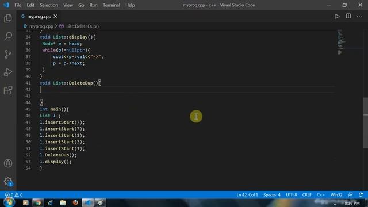Open the Run menu
This screenshot has height=207, width=368.
93,5
